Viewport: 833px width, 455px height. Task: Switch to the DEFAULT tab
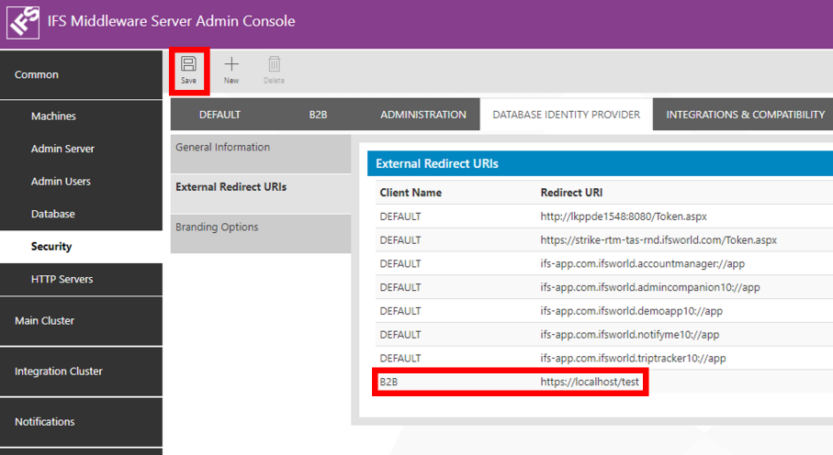220,115
